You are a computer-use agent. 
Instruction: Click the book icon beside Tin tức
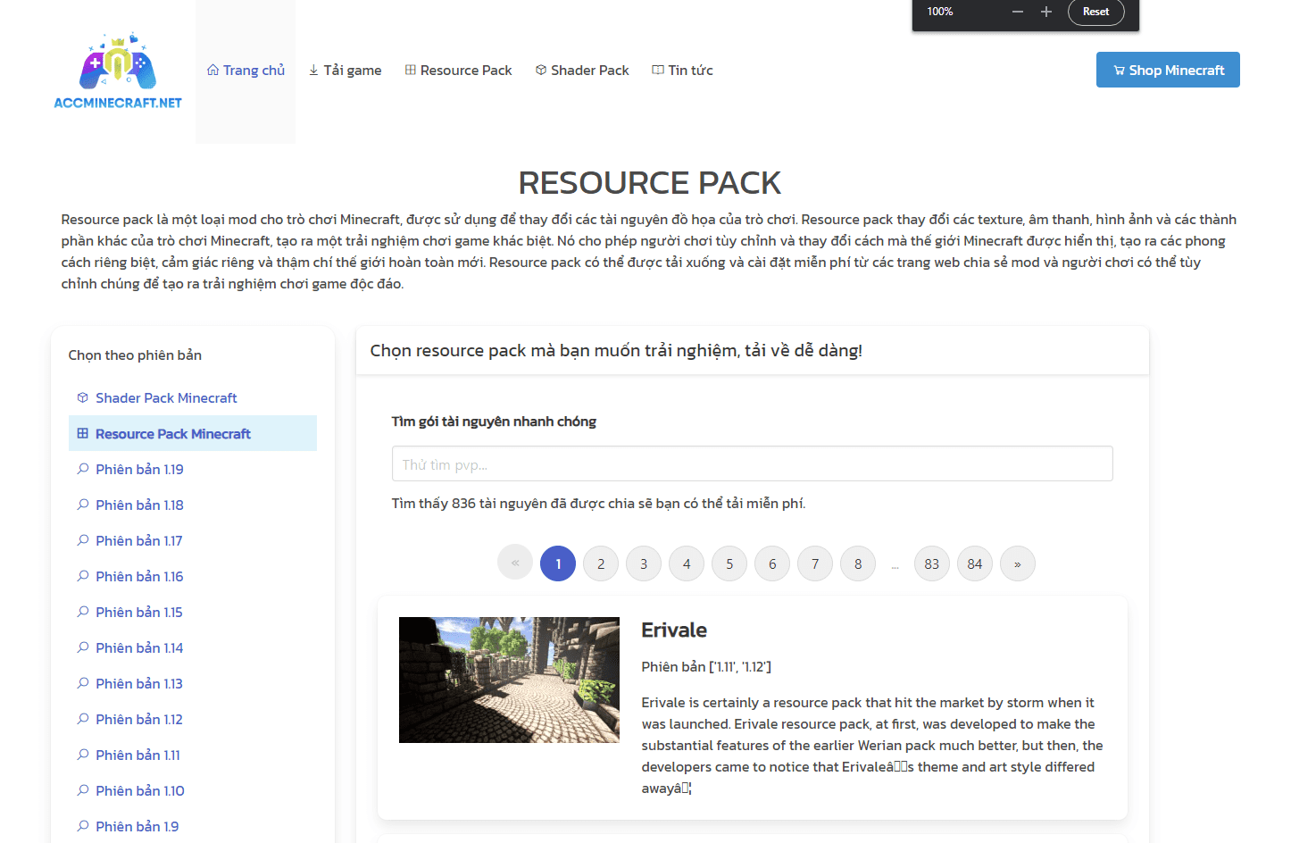(x=658, y=70)
